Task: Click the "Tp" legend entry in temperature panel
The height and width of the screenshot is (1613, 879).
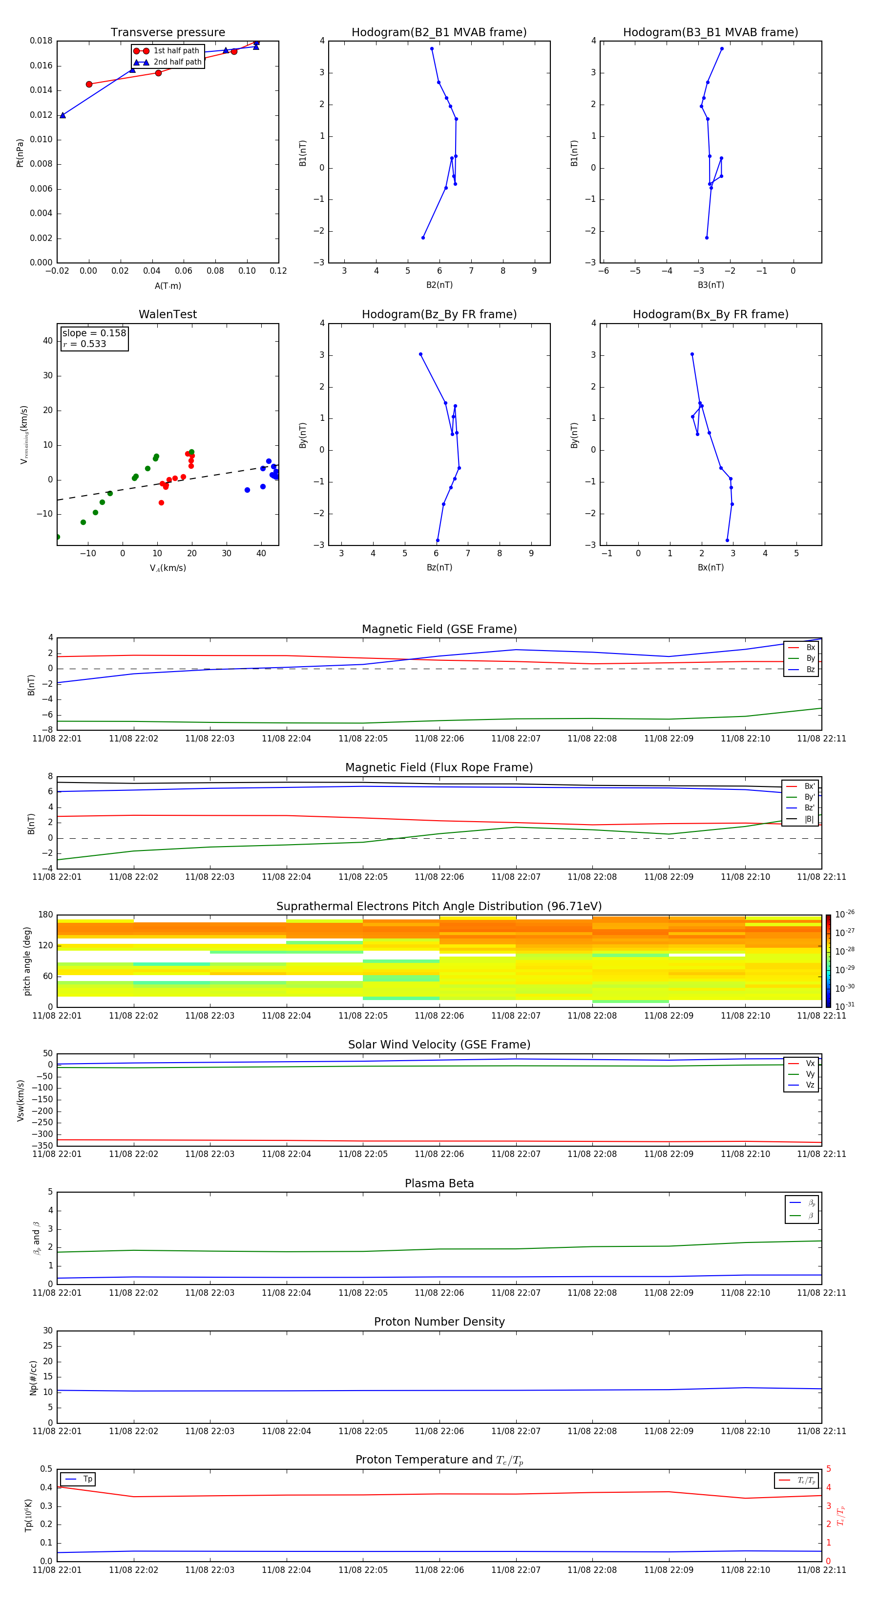Action: coord(79,1479)
